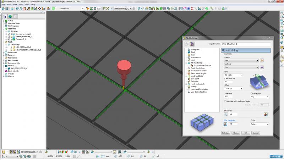Click the leads and links icon in main toolbar
The height and width of the screenshot is (160, 284).
(32, 9)
